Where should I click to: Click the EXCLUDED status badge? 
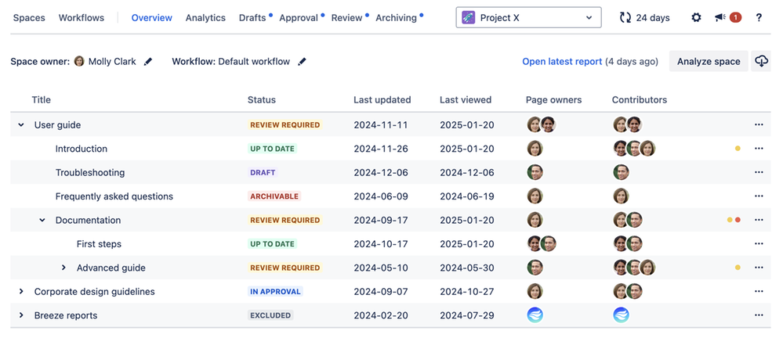click(x=270, y=315)
